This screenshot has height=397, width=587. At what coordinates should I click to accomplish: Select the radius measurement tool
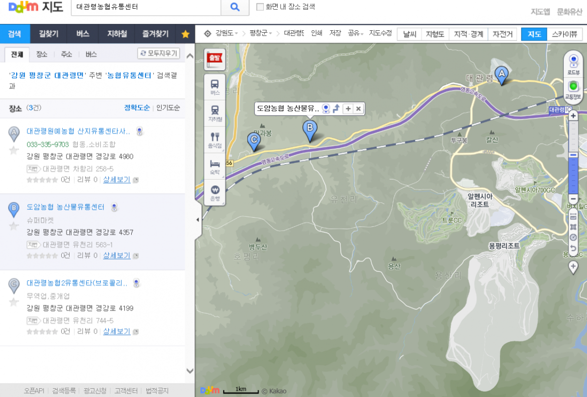573,238
